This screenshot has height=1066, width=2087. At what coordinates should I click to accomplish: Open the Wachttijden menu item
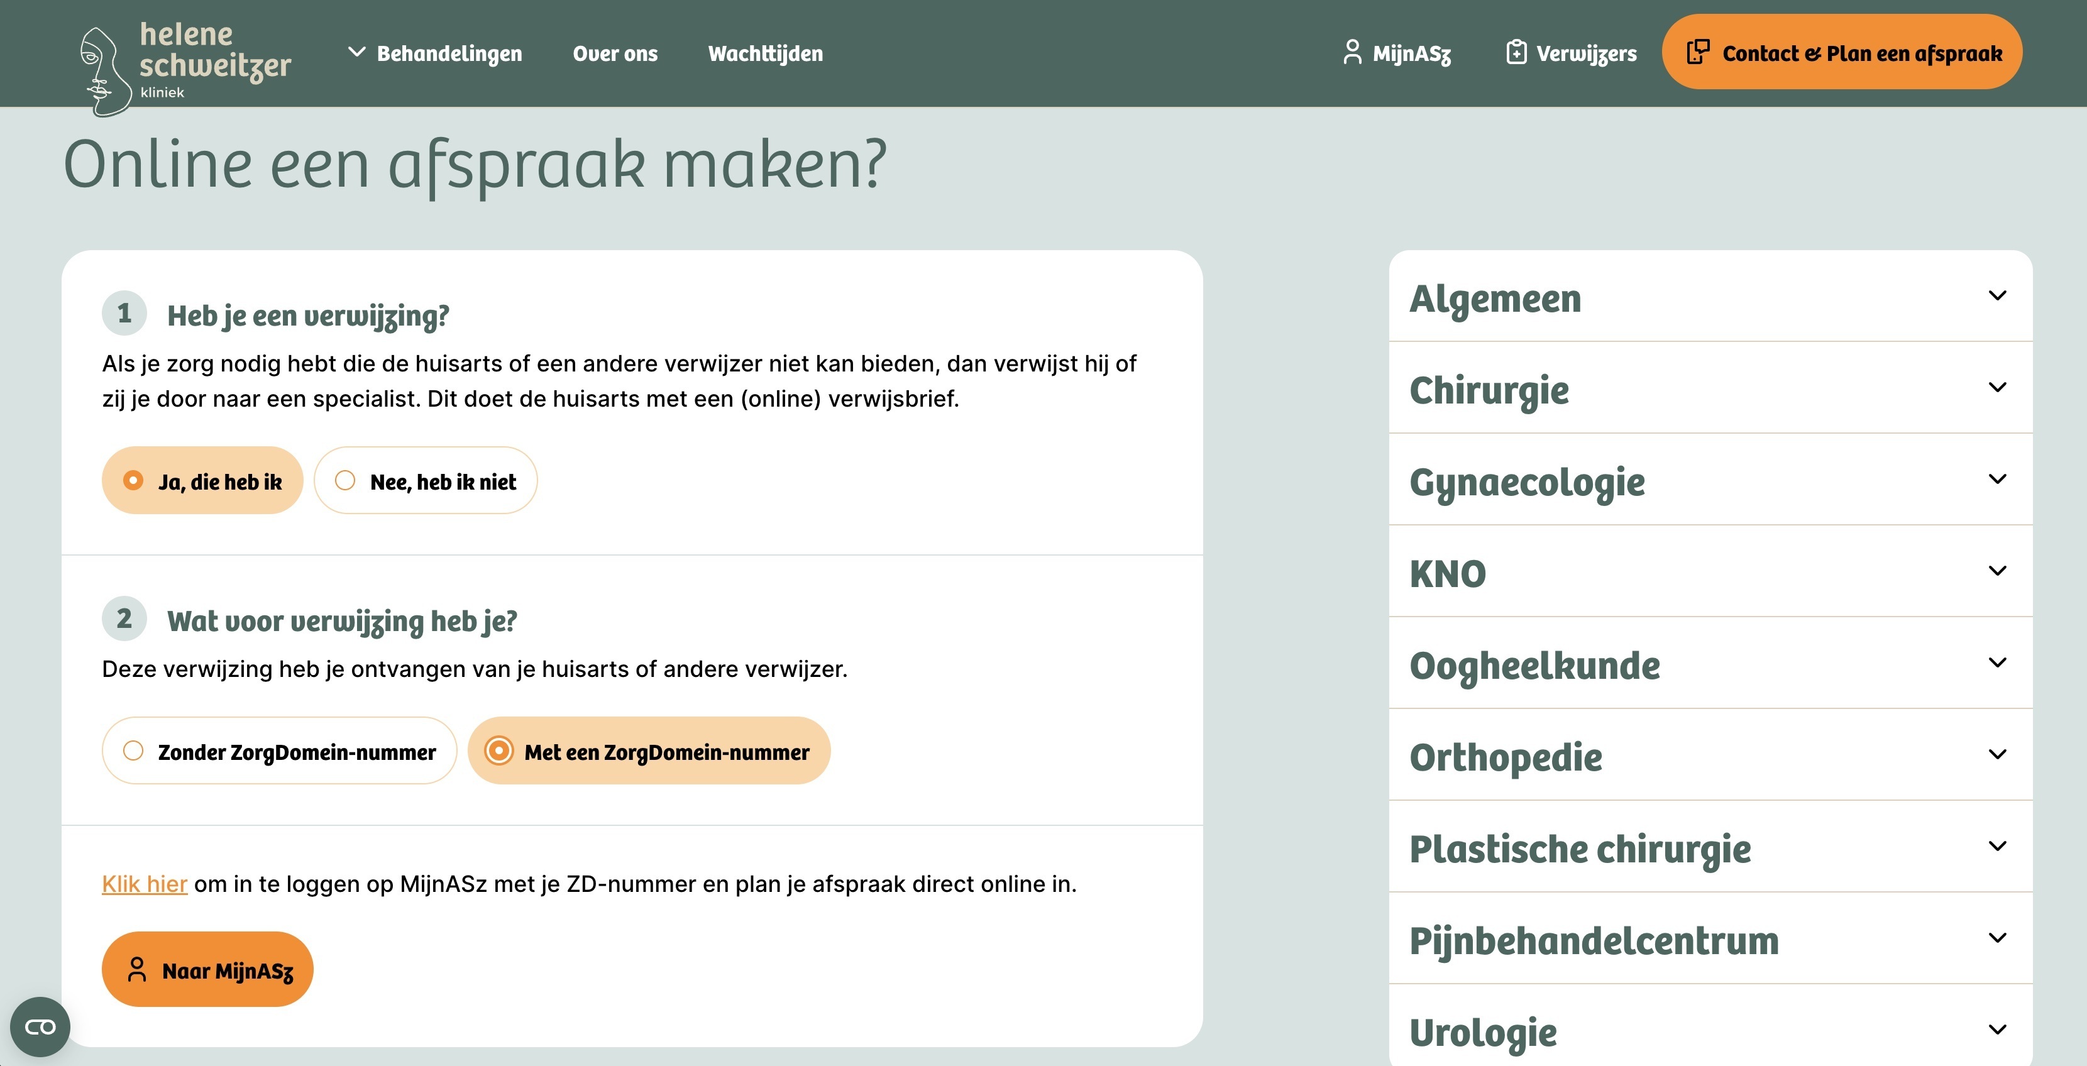point(765,53)
